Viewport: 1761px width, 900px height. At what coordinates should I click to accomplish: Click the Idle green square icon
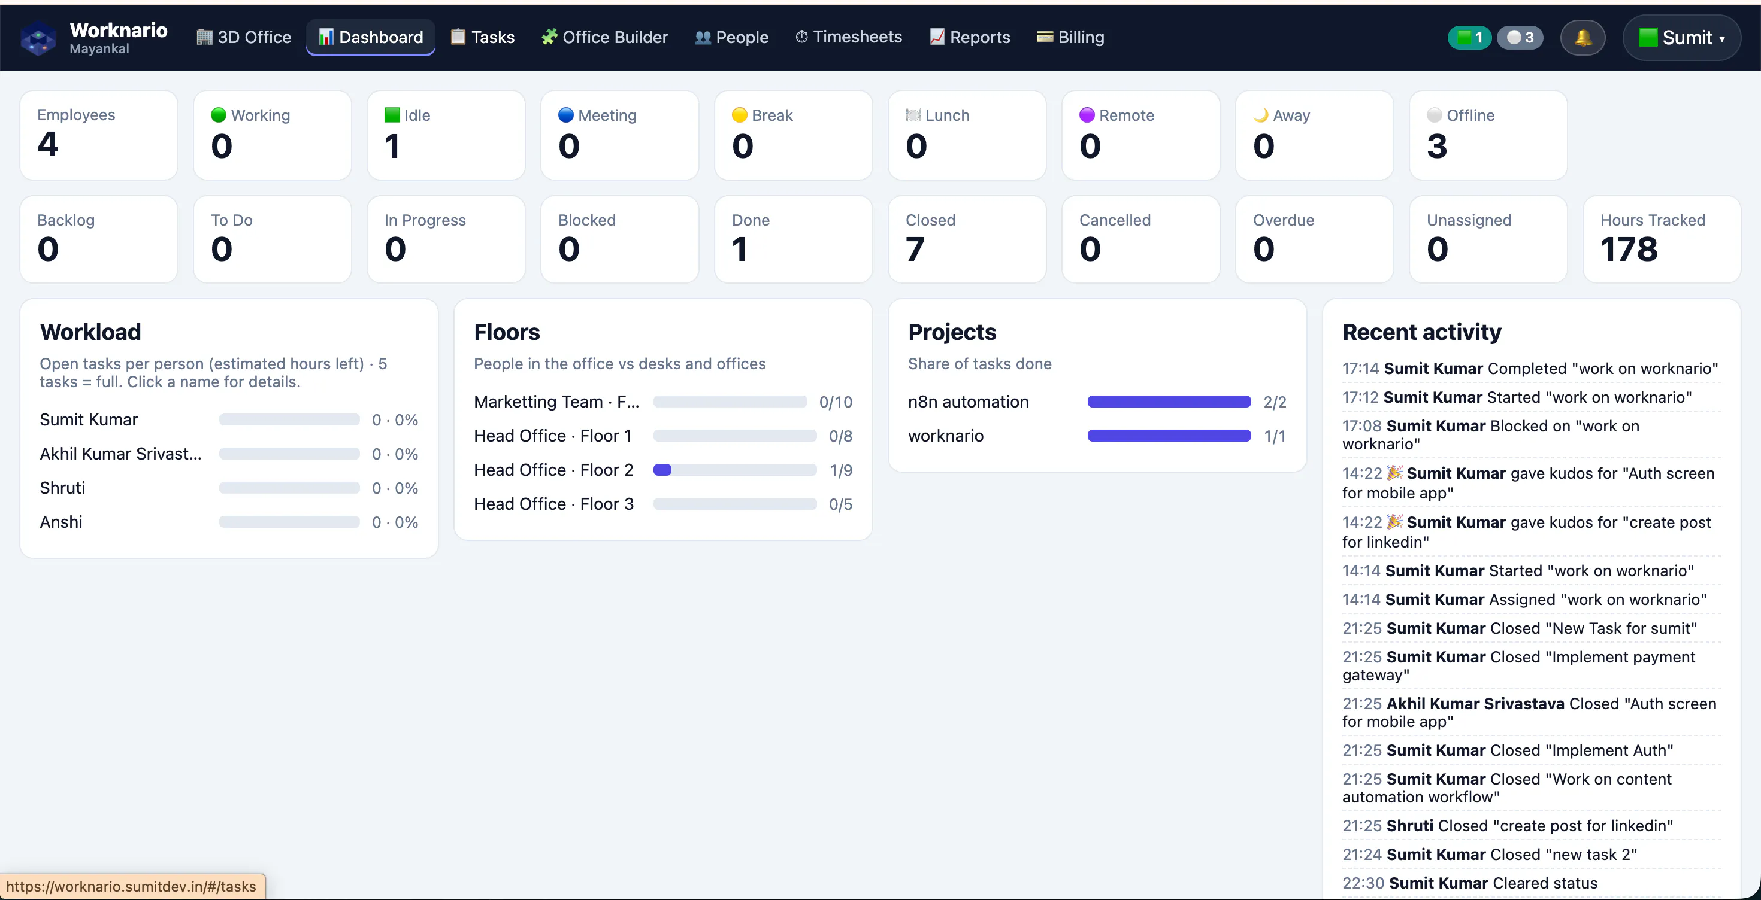pyautogui.click(x=392, y=115)
